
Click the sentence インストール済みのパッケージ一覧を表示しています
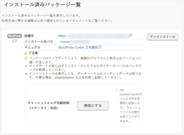(41, 15)
